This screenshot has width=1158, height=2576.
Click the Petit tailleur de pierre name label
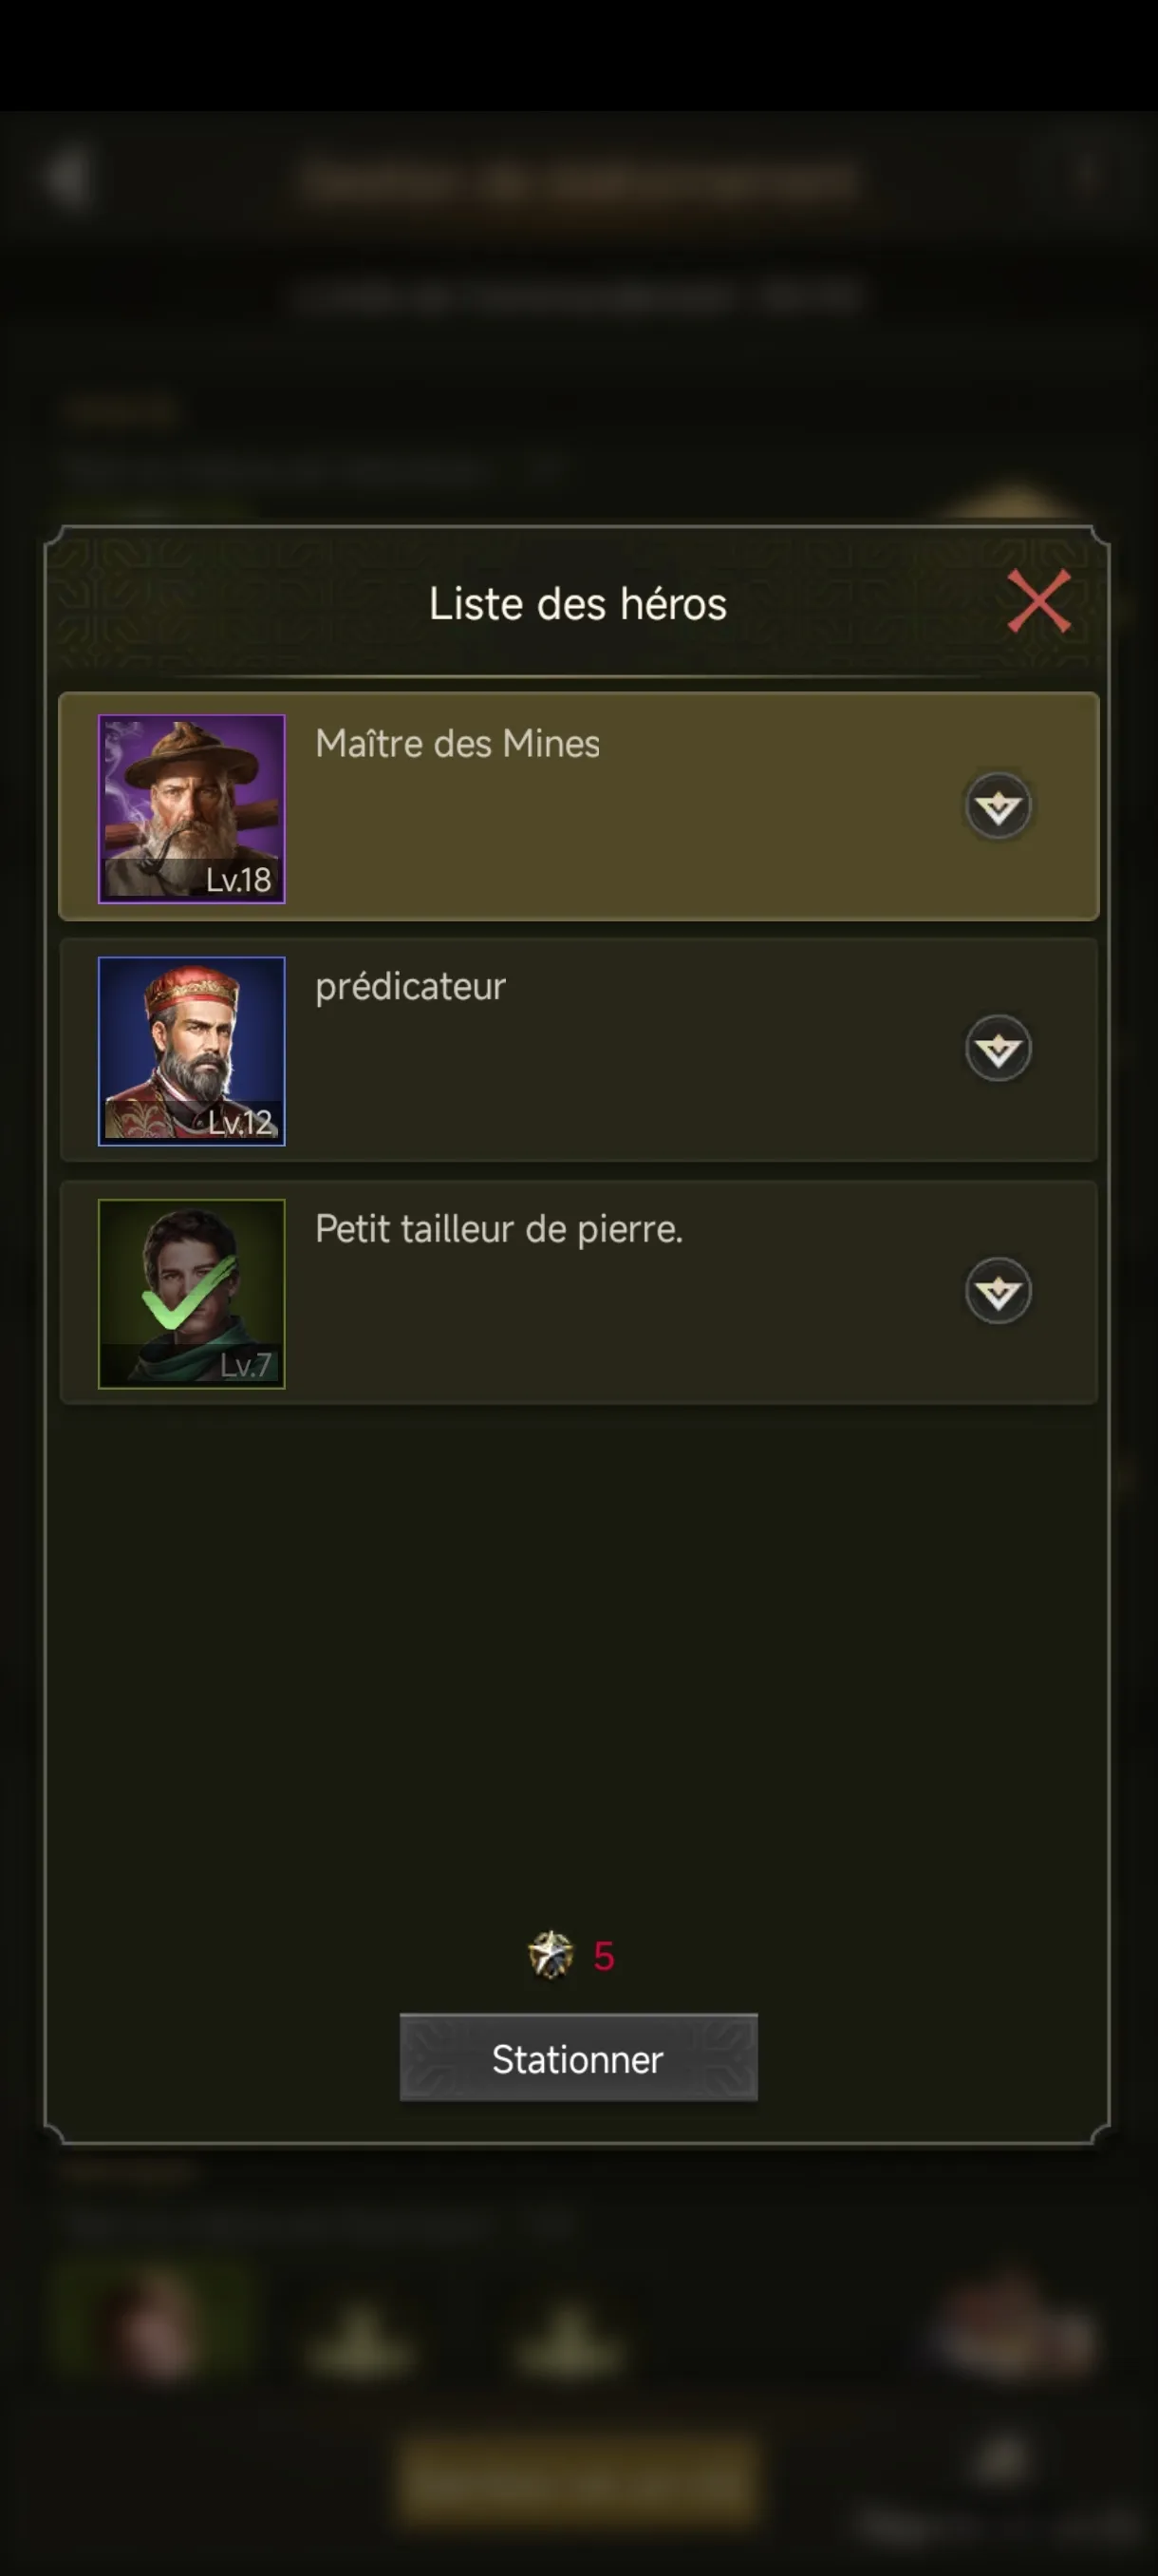[499, 1229]
